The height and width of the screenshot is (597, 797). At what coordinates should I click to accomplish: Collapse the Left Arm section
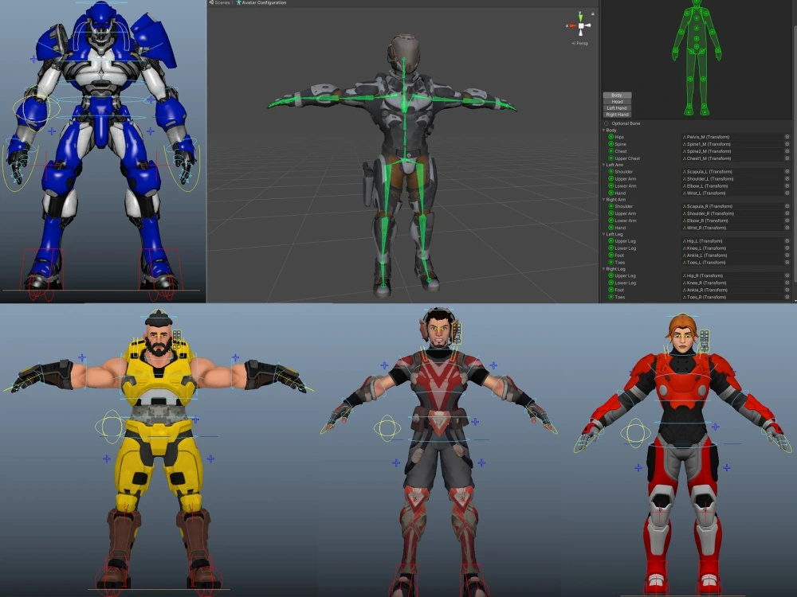click(x=603, y=164)
